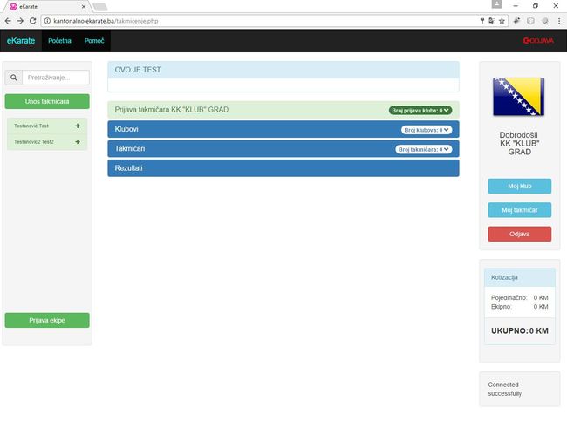Click the Unos takmičara button
Viewport: 567px width, 436px height.
(47, 101)
